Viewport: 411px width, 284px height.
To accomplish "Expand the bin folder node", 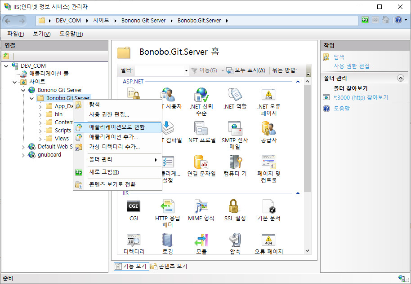I will [40, 115].
